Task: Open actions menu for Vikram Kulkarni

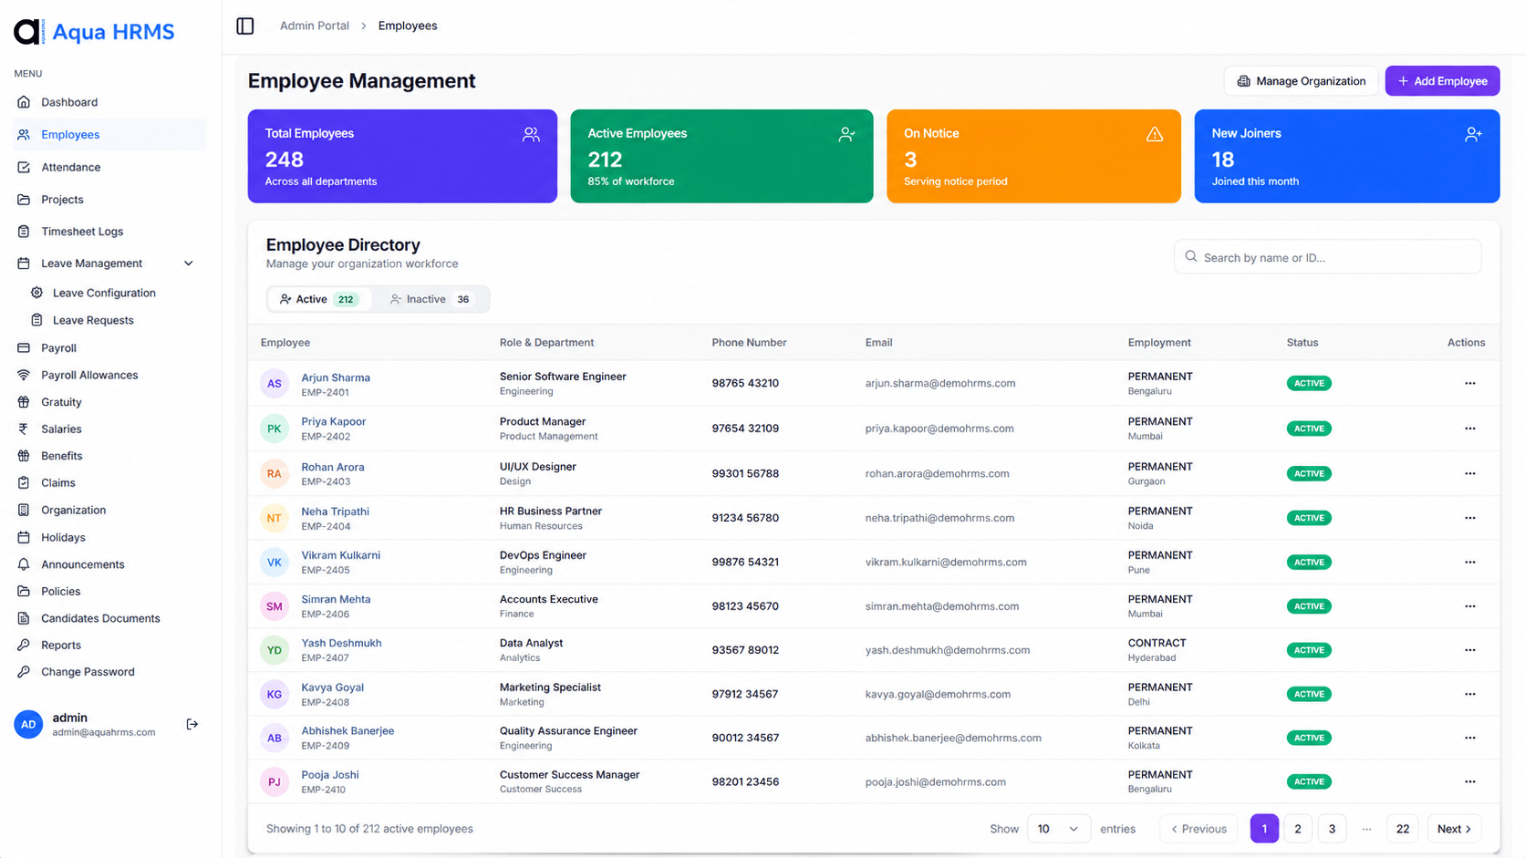Action: (x=1469, y=562)
